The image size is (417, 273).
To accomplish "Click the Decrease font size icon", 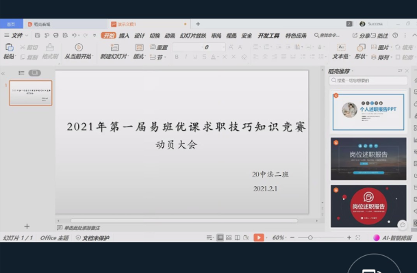I will [240, 47].
